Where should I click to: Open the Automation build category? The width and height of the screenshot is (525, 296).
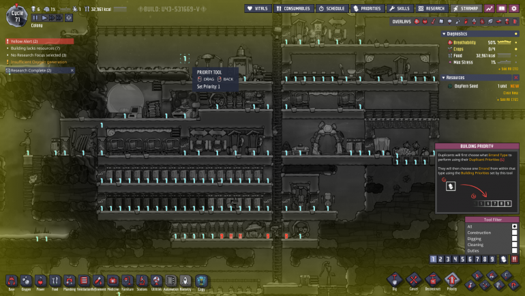[x=170, y=281]
